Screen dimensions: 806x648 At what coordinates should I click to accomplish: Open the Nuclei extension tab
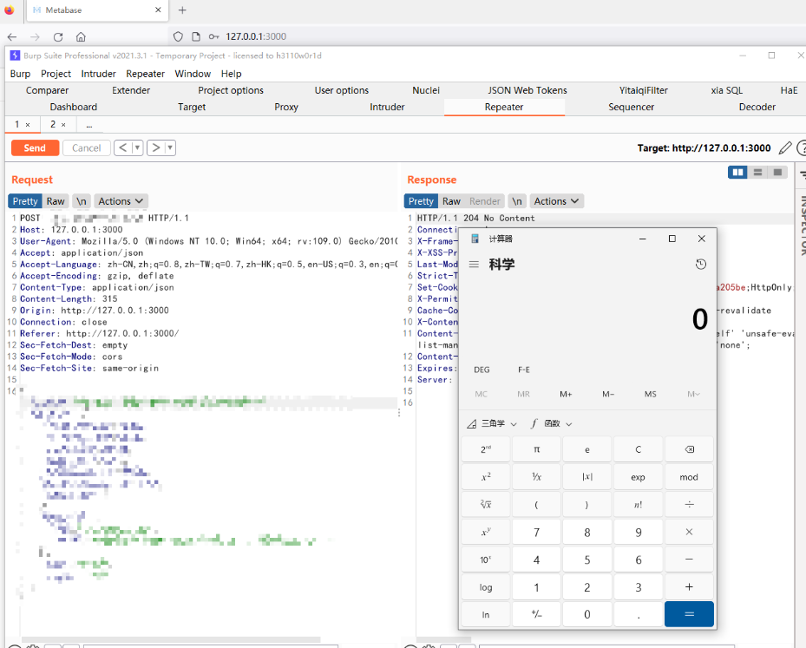[426, 90]
